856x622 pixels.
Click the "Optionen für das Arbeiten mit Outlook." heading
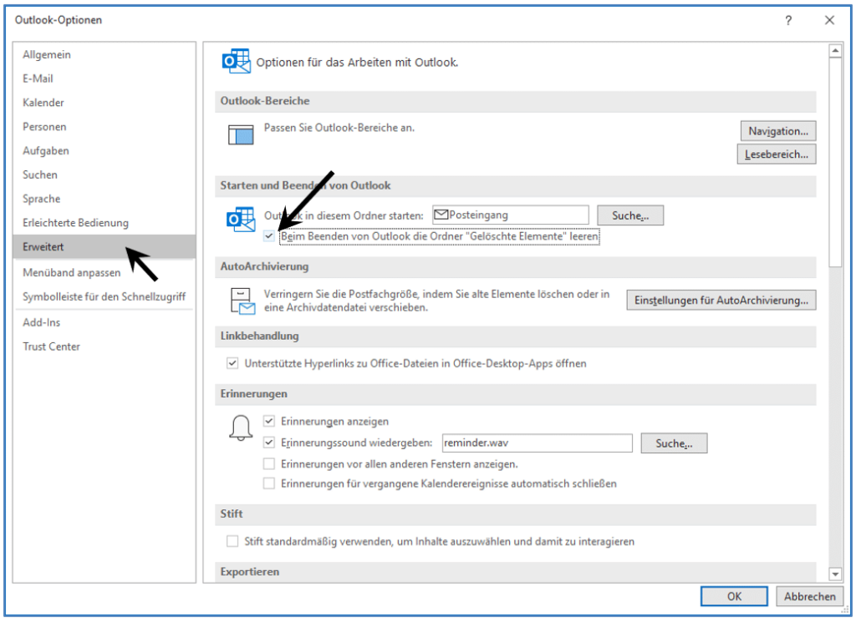pos(357,62)
